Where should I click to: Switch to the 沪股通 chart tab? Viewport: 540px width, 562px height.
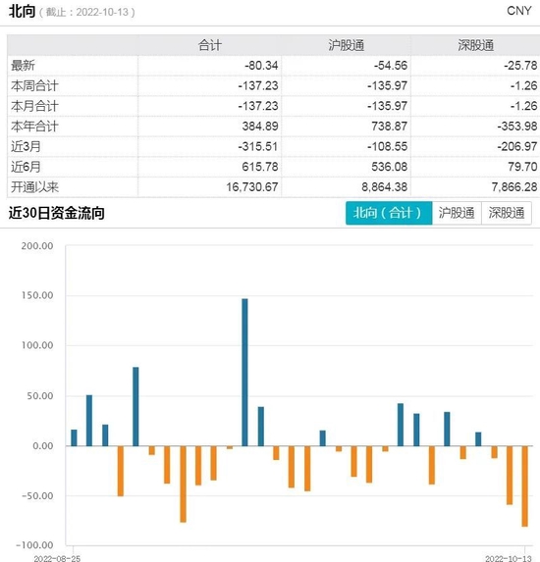pos(457,213)
